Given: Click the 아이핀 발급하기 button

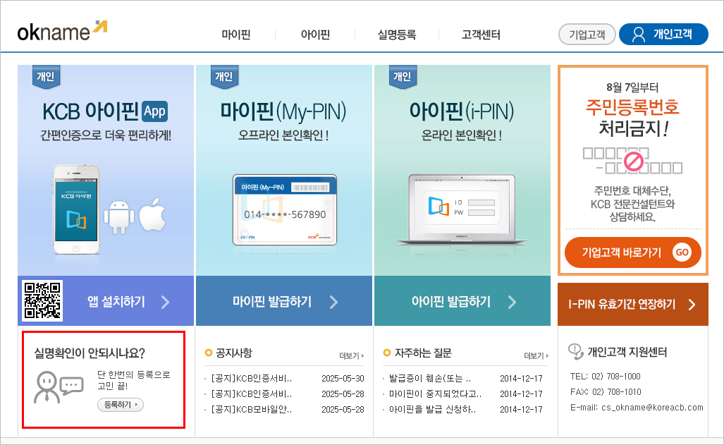Looking at the screenshot, I should pos(462,301).
